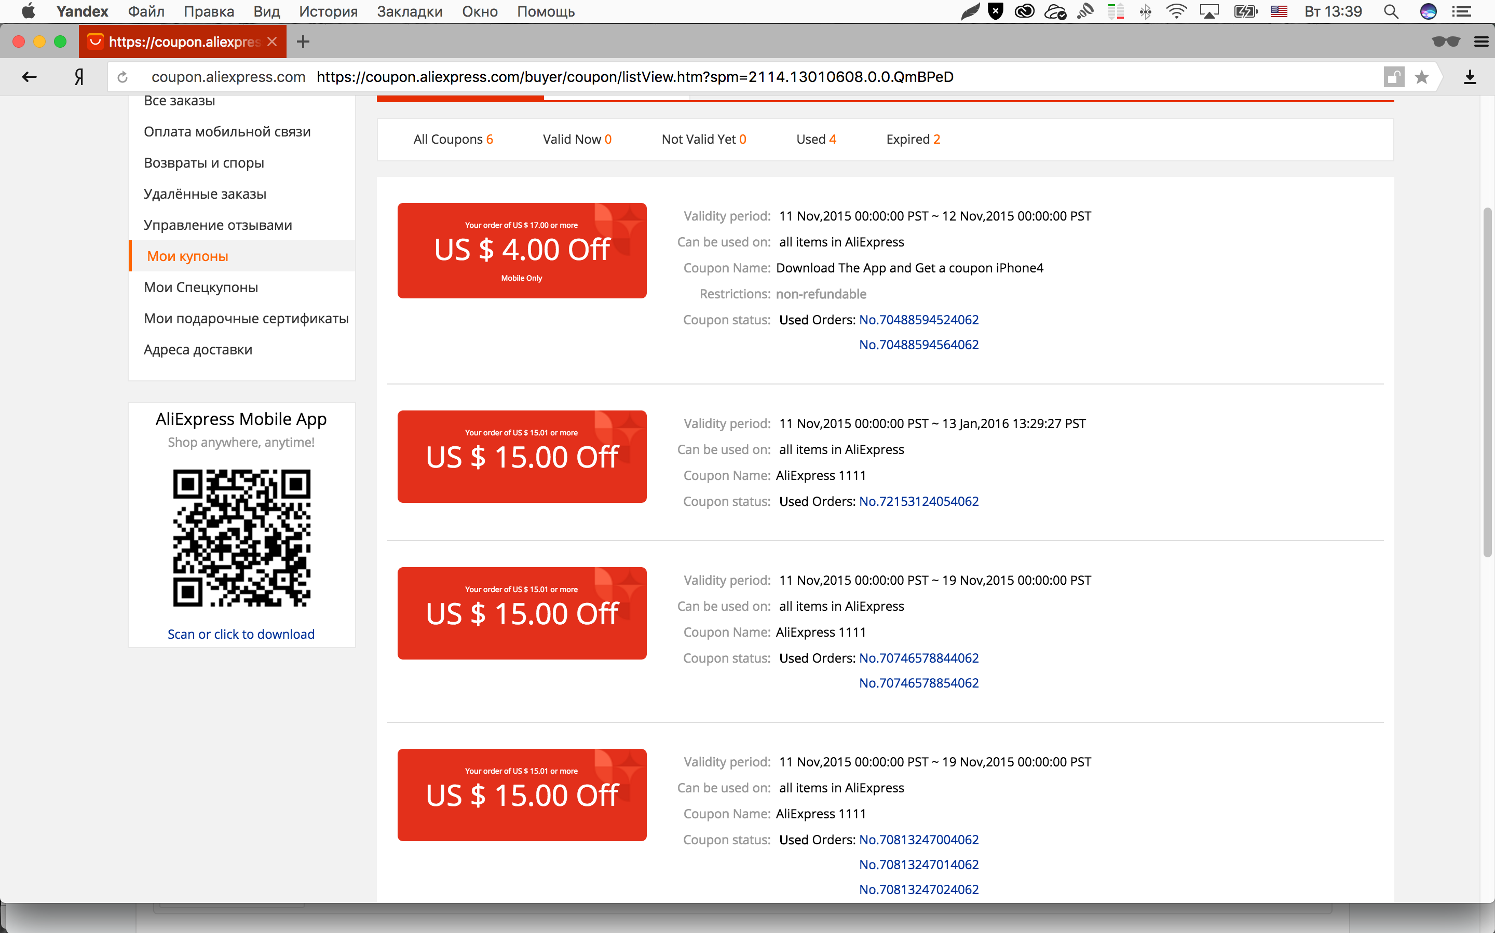Click the cloud sync check icon
The image size is (1495, 933).
[1055, 11]
